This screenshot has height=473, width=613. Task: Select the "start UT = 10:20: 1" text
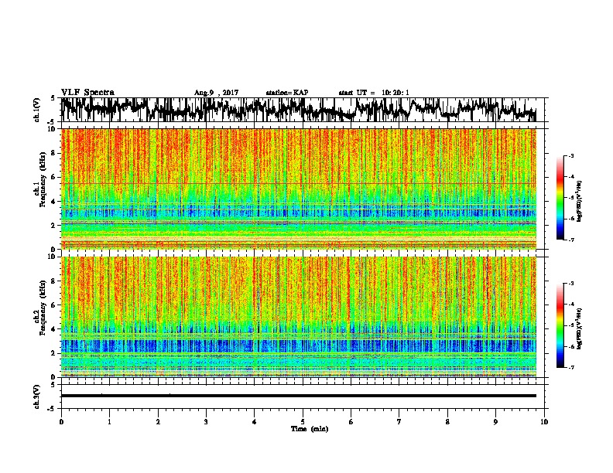pyautogui.click(x=374, y=93)
